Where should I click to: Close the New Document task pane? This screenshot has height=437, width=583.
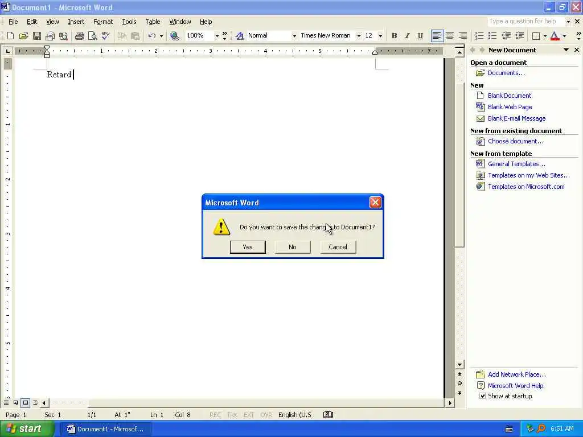[577, 50]
